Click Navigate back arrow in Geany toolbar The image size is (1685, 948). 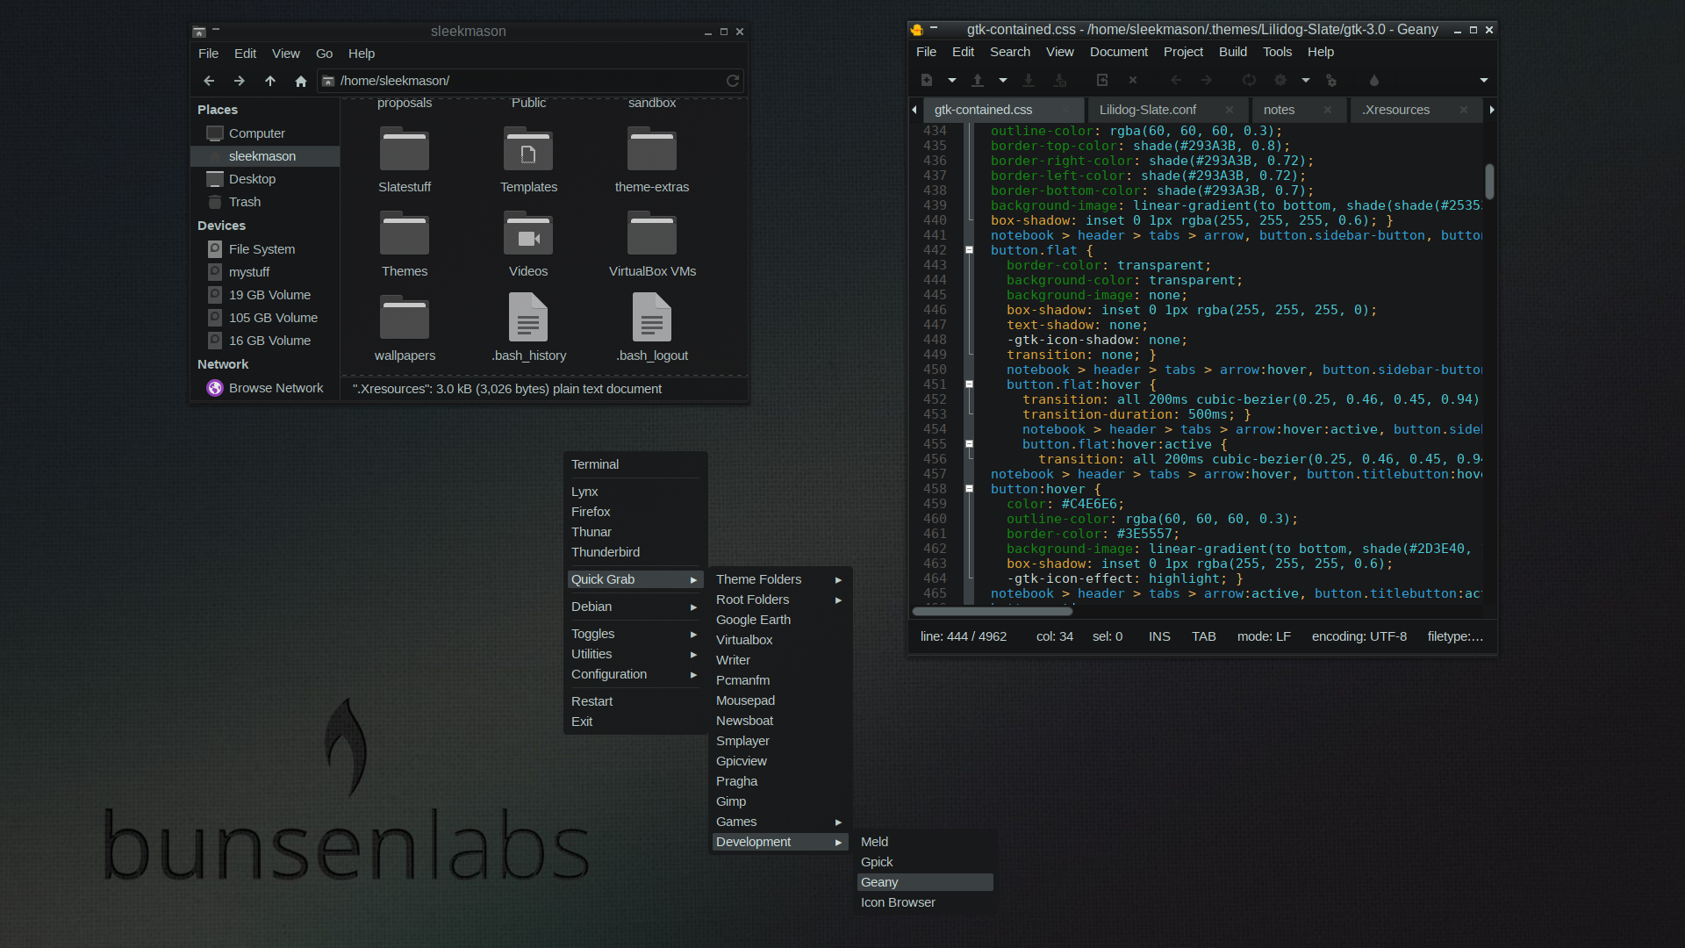(x=1176, y=80)
